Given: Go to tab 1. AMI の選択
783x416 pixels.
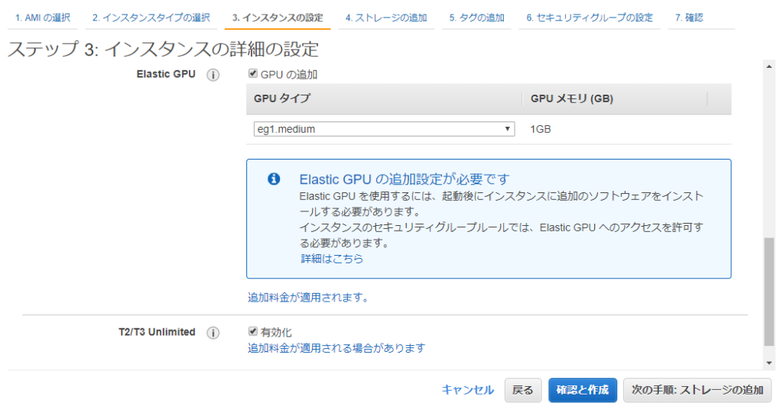Looking at the screenshot, I should click(x=43, y=18).
